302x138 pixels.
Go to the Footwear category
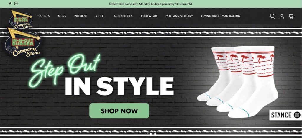149,16
